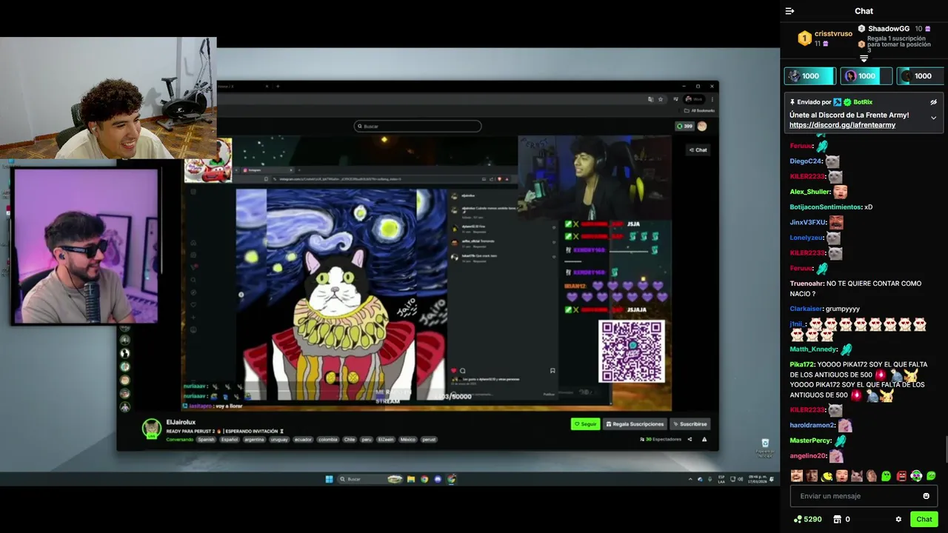Click the Enviar un mensaje field
This screenshot has width=948, height=533.
[x=864, y=496]
